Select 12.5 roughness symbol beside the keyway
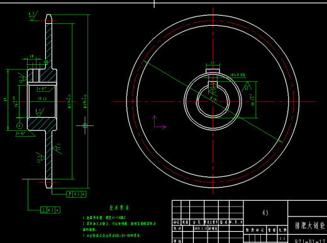Screen dimensions: 327x243 point(247,86)
